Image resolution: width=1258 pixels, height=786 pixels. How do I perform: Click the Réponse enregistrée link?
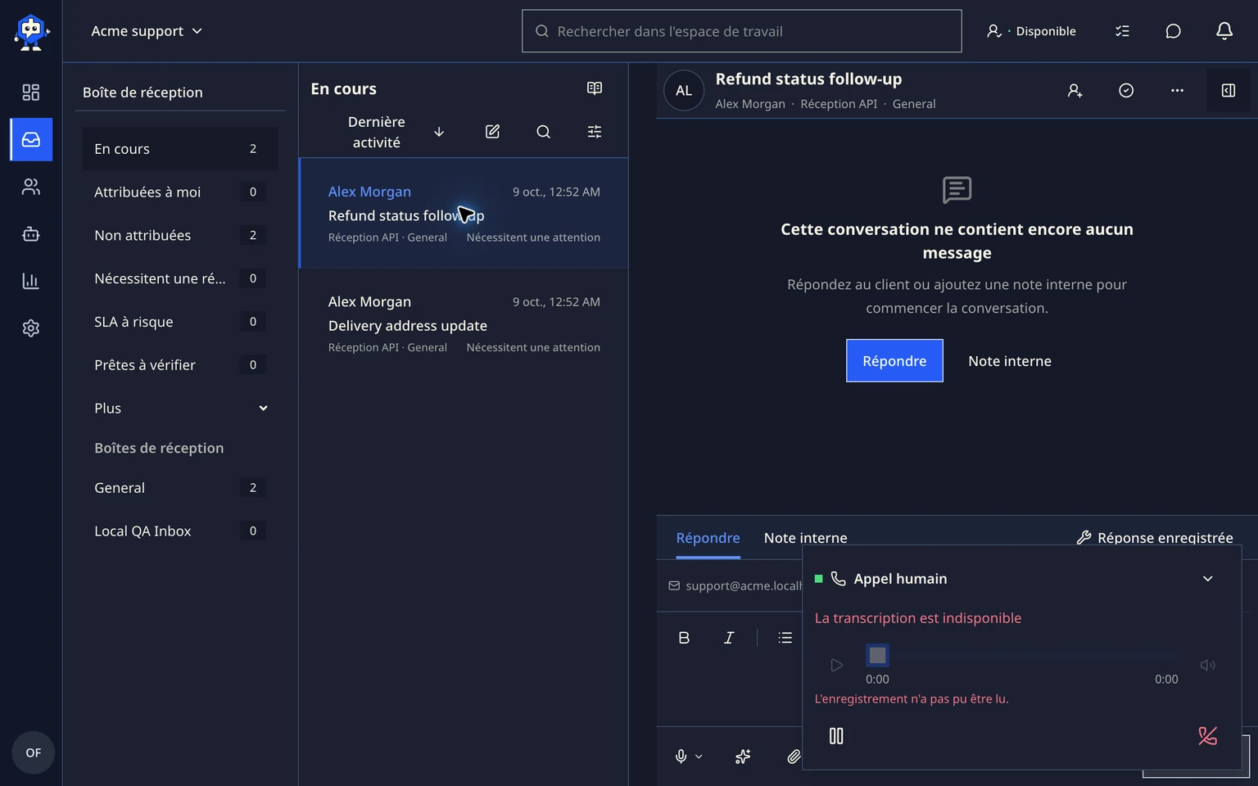pyautogui.click(x=1155, y=538)
